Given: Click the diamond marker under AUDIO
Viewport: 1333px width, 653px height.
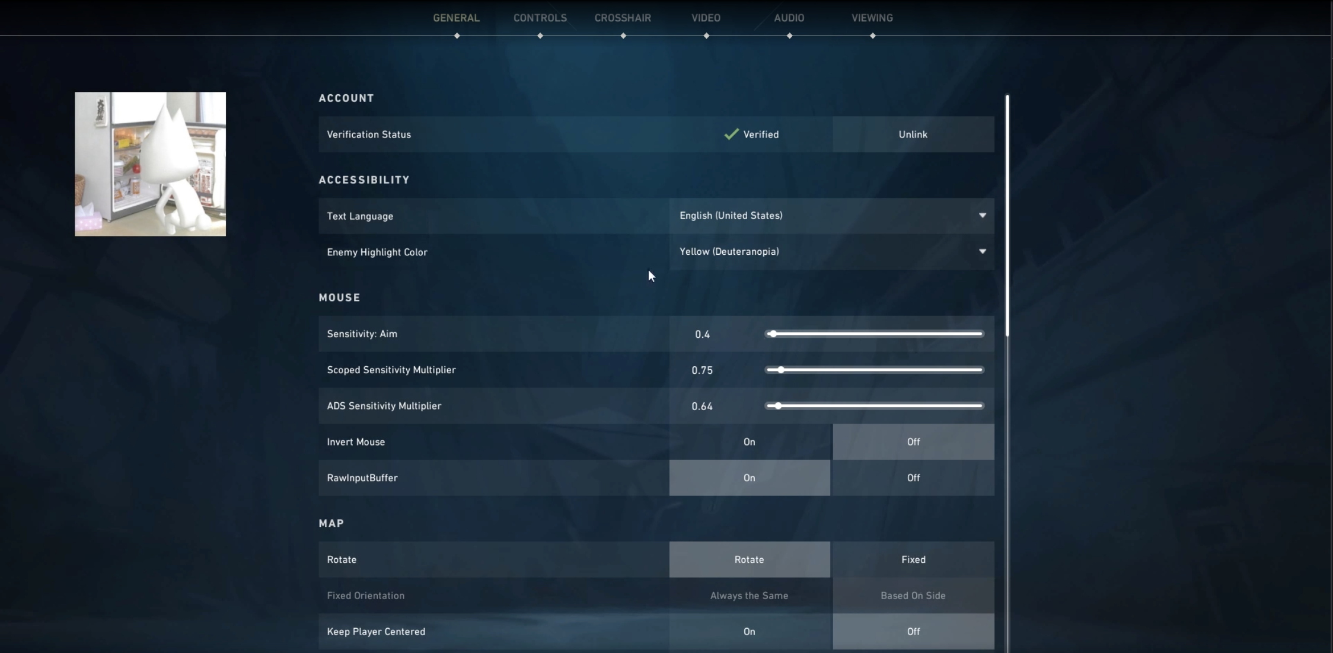Looking at the screenshot, I should coord(789,36).
